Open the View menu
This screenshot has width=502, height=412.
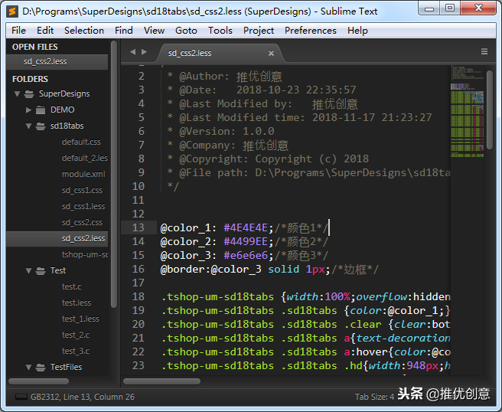pos(154,31)
